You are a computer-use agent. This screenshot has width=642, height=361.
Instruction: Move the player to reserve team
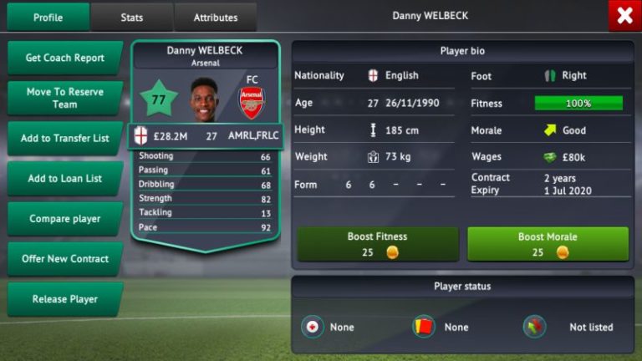pyautogui.click(x=65, y=98)
